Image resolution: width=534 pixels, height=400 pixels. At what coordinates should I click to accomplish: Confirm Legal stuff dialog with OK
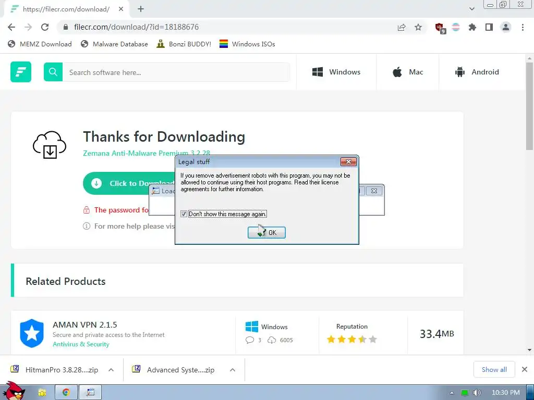coord(266,233)
